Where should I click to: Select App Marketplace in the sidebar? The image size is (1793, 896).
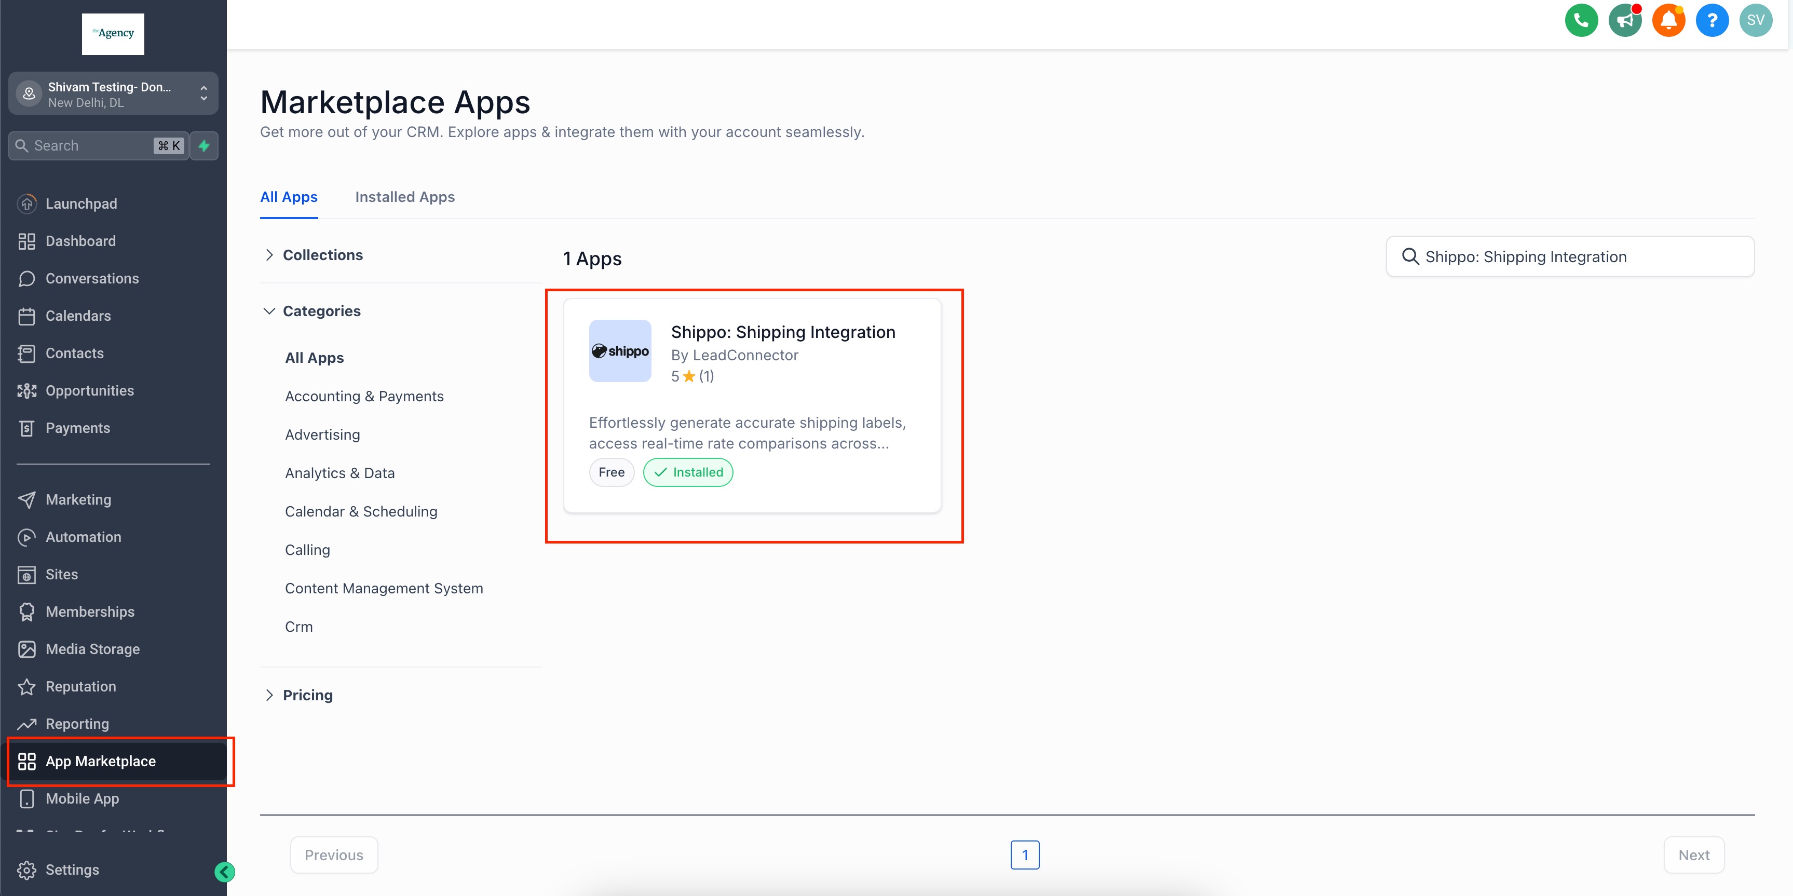[x=113, y=761]
